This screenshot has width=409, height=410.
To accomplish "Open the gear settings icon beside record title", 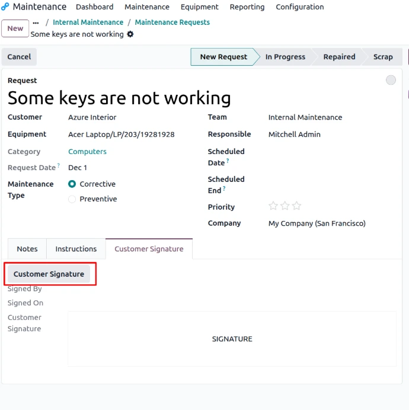I will [x=130, y=34].
